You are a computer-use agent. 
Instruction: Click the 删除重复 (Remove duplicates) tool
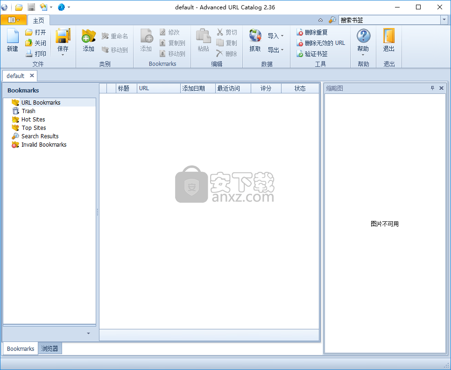(x=312, y=32)
